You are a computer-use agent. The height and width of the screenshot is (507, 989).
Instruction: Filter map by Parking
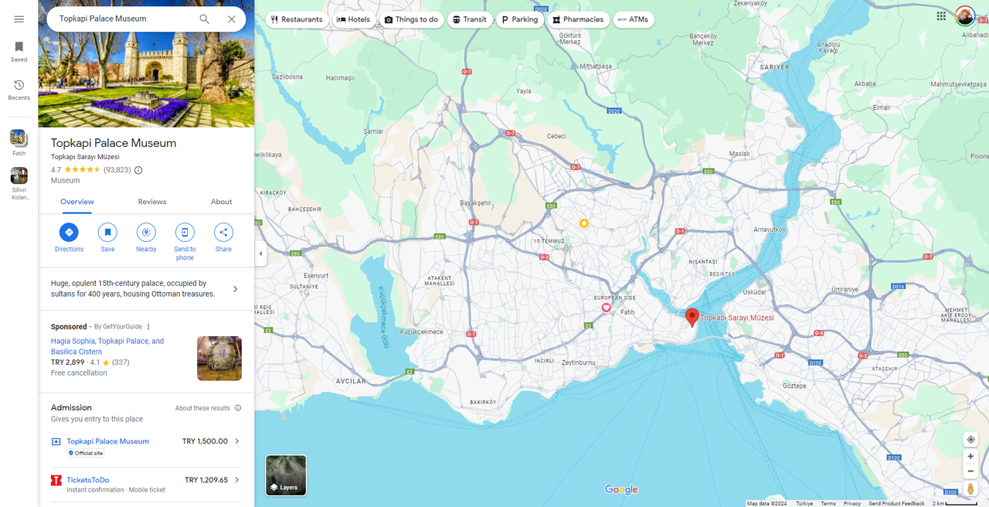(x=520, y=19)
